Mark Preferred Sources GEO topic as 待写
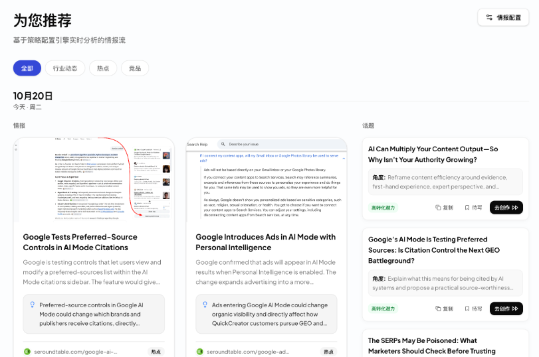The width and height of the screenshot is (539, 357). pyautogui.click(x=473, y=309)
